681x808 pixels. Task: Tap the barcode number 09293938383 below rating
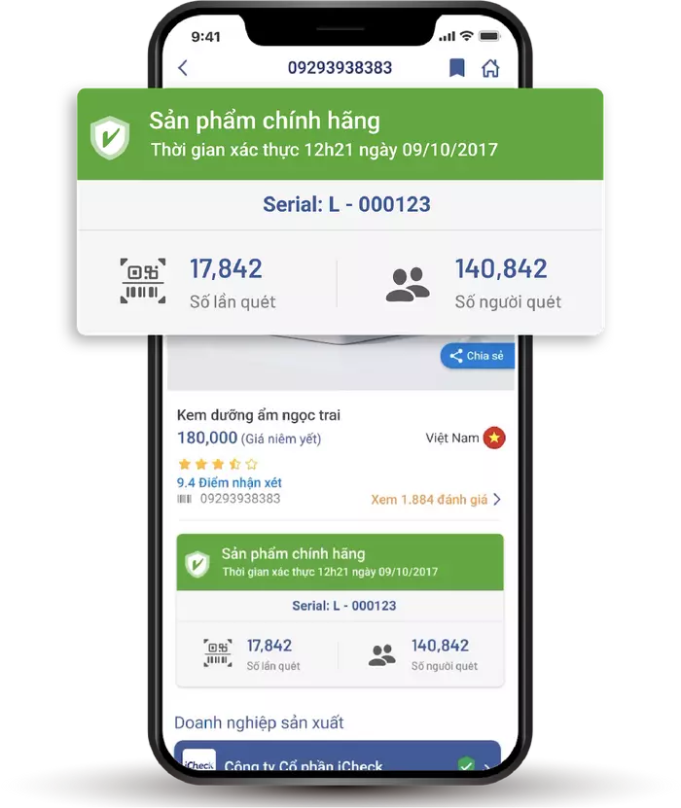(240, 498)
